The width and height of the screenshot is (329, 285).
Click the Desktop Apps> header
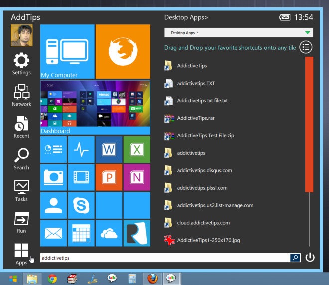186,17
